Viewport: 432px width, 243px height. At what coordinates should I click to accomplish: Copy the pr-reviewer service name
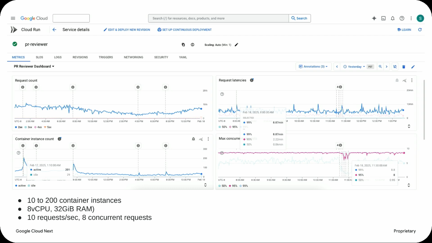[183, 44]
